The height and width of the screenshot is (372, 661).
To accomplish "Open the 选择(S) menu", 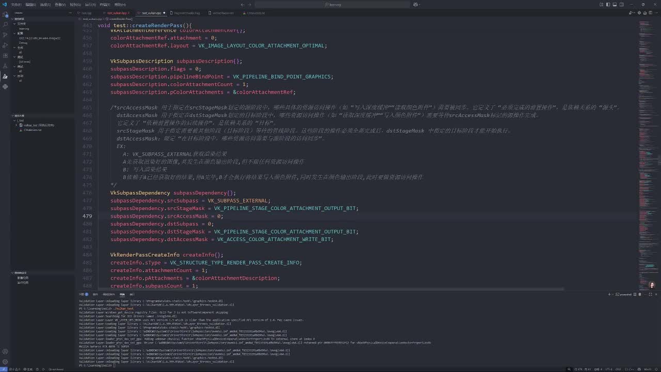I will pos(45,4).
